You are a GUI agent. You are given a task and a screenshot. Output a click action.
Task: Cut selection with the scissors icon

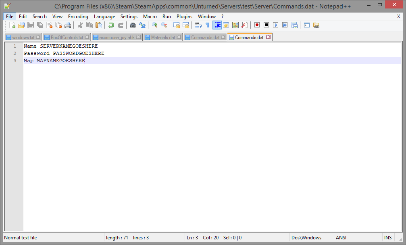(x=80, y=25)
